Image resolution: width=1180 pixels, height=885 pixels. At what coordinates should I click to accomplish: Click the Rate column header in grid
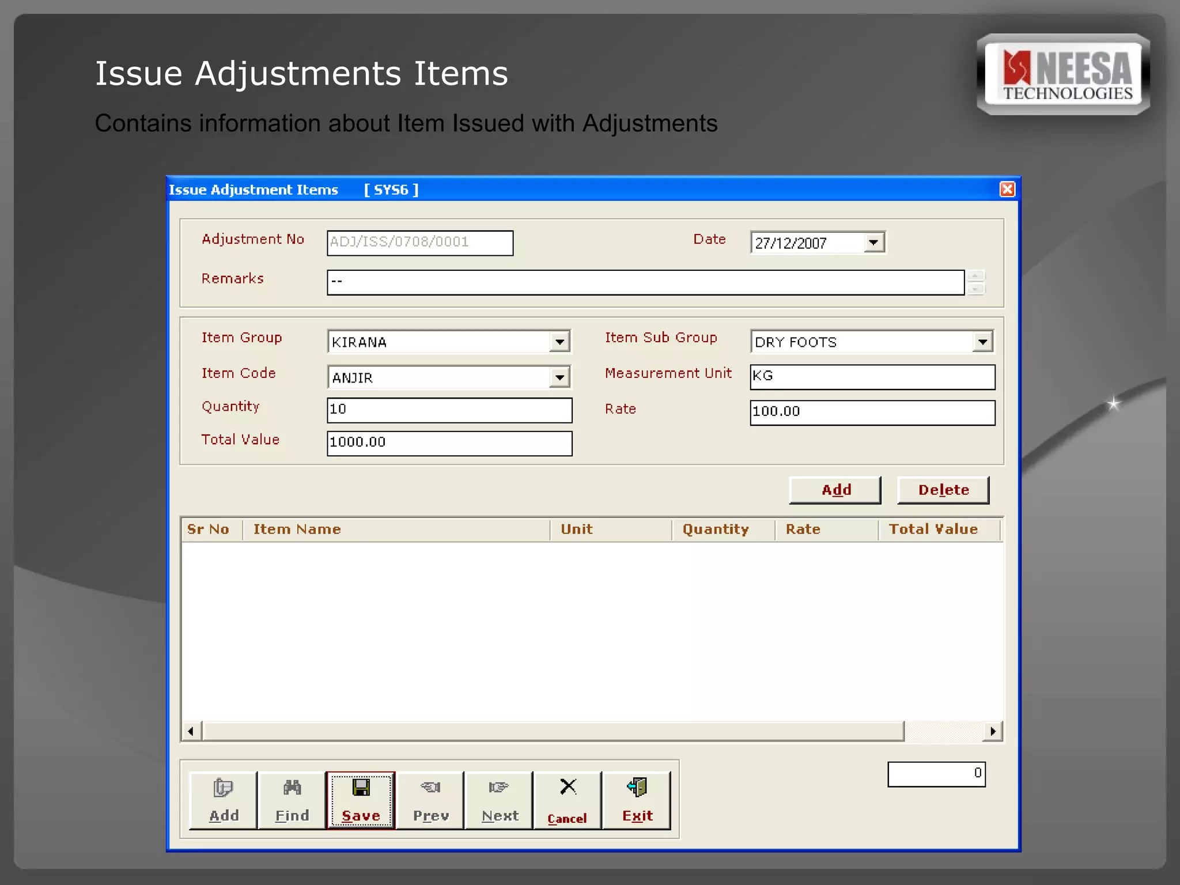pos(827,530)
